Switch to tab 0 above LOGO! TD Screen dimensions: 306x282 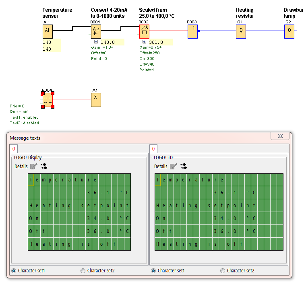click(x=154, y=149)
